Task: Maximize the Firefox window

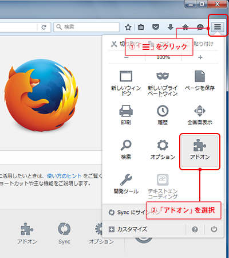Action: click(202, 4)
